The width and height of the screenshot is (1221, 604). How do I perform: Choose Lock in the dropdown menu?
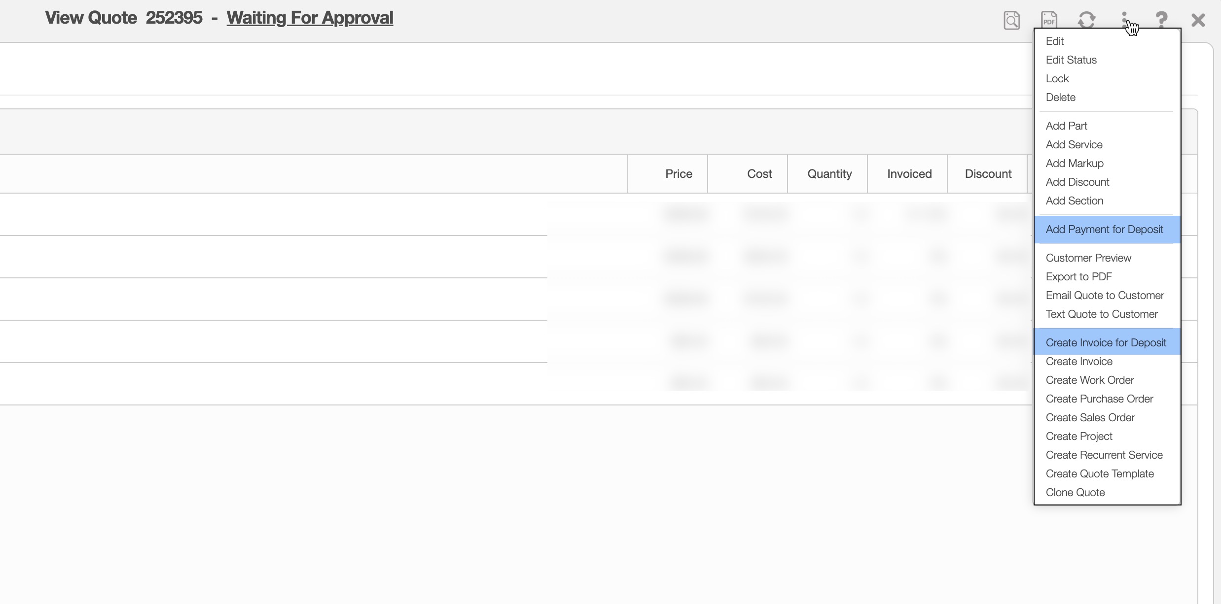pos(1057,79)
